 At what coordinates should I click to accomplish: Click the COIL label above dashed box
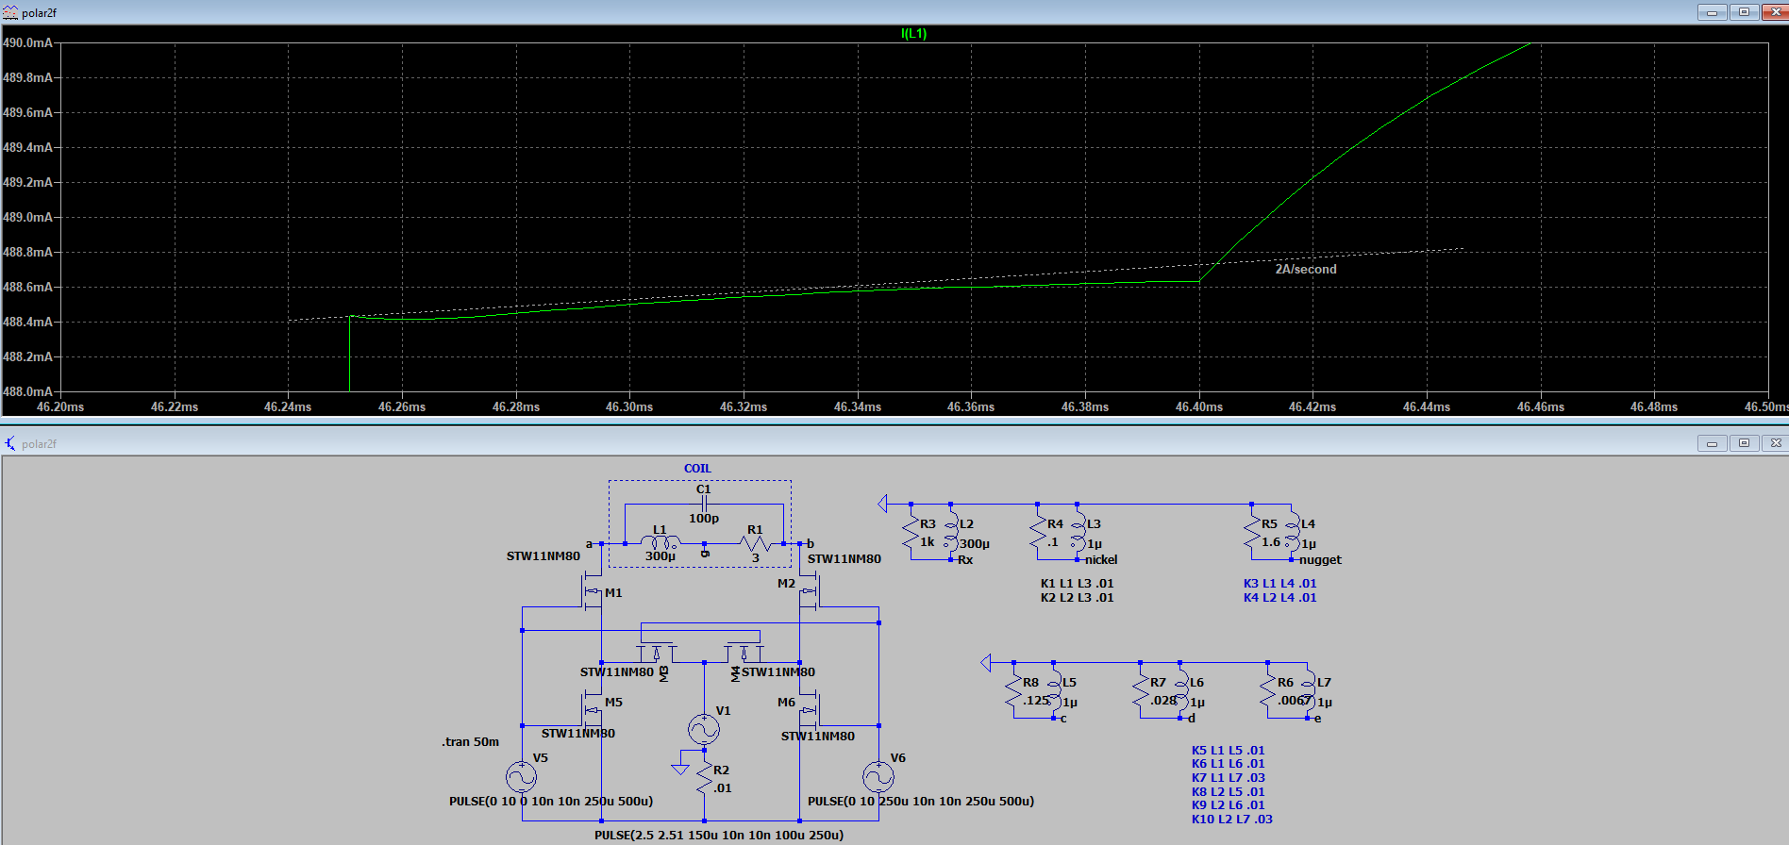click(x=697, y=469)
